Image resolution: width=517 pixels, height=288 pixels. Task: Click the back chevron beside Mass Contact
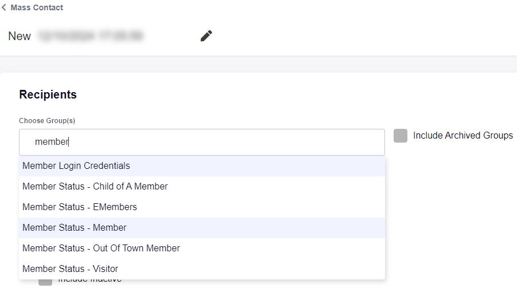[4, 8]
